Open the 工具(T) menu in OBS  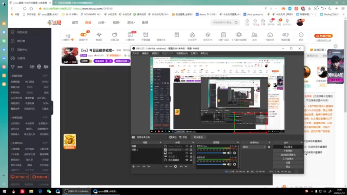point(194,53)
